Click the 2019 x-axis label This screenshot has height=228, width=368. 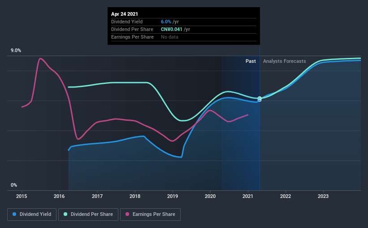click(173, 196)
